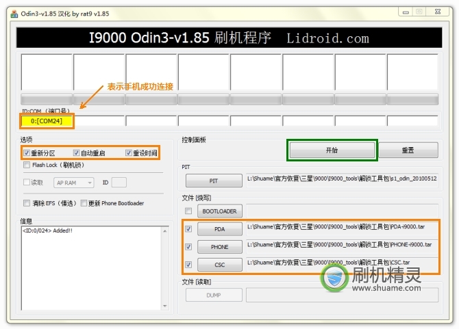Open PIT file chooser button
The image size is (459, 329).
[213, 181]
